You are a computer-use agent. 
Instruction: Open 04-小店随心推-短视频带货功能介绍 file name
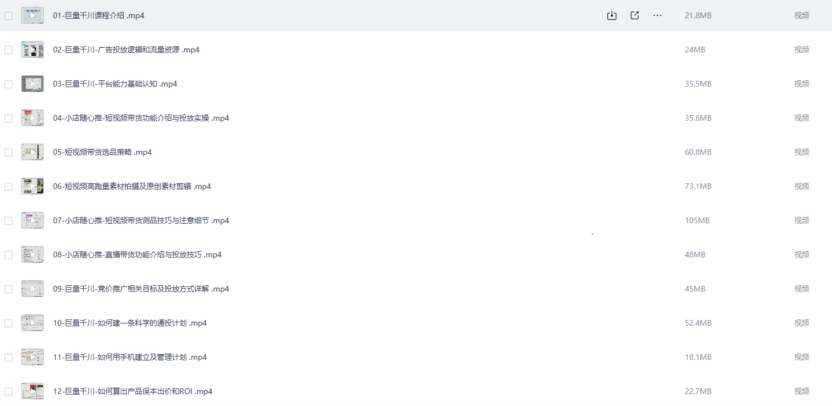141,118
